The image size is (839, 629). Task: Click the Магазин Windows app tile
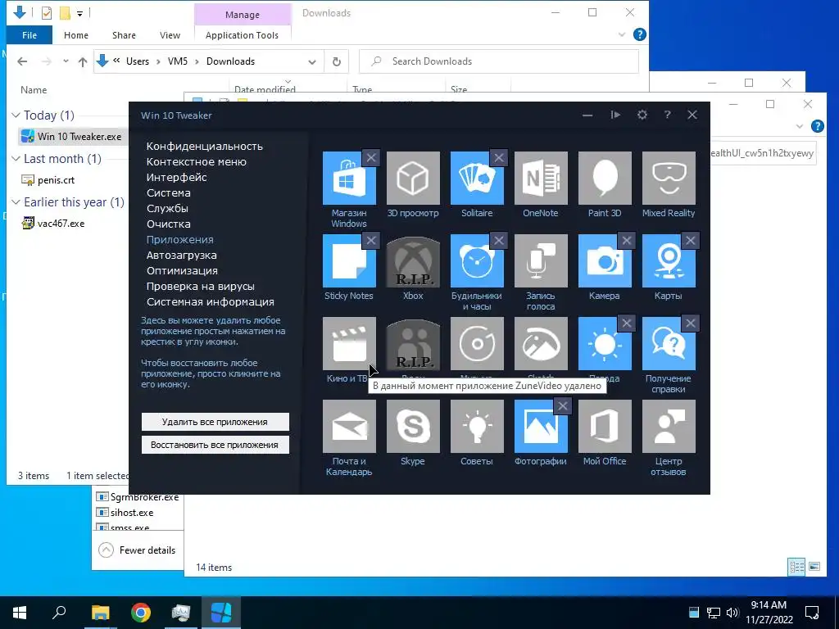point(349,178)
